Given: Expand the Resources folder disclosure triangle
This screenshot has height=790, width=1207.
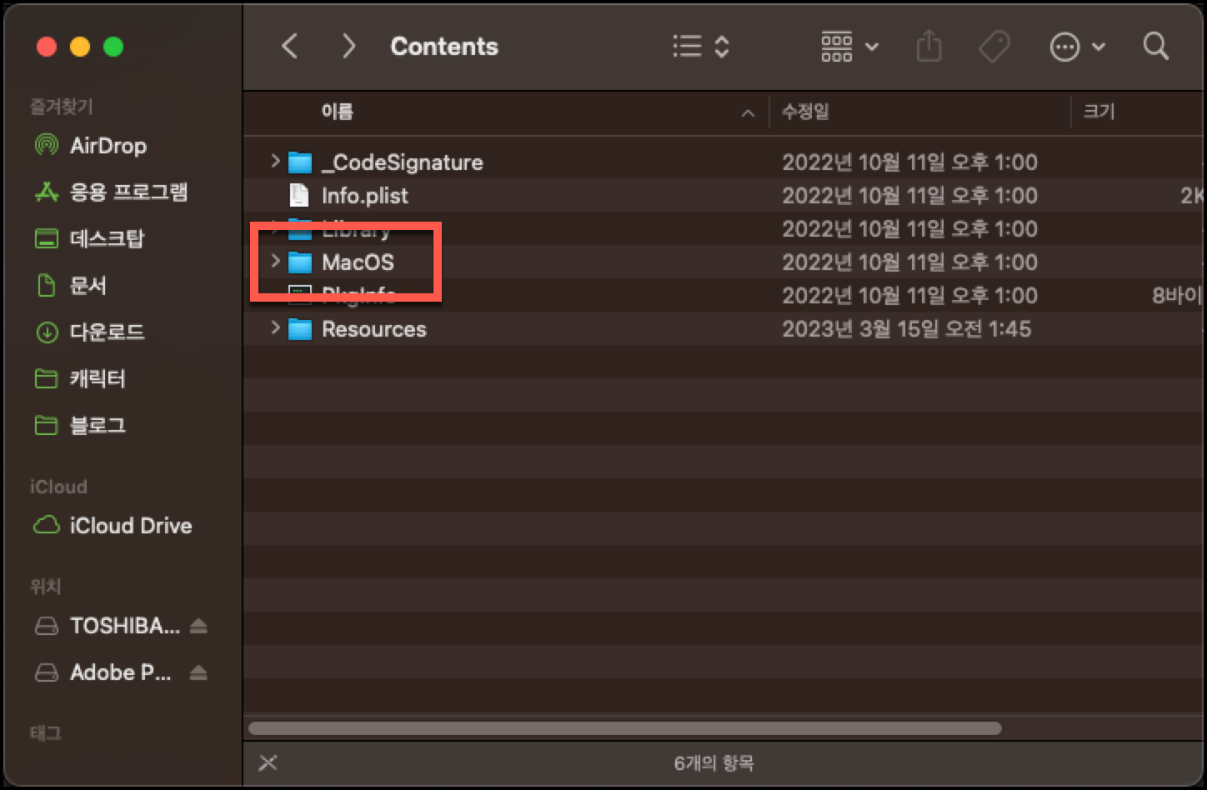Looking at the screenshot, I should pos(276,328).
